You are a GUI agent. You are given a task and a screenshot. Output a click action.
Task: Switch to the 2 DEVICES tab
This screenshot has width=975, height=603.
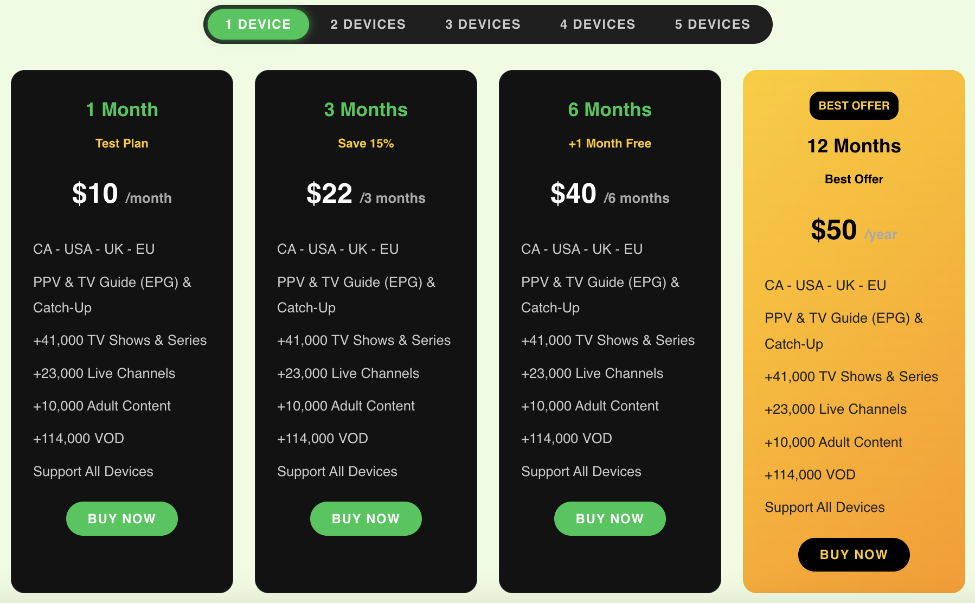[368, 24]
